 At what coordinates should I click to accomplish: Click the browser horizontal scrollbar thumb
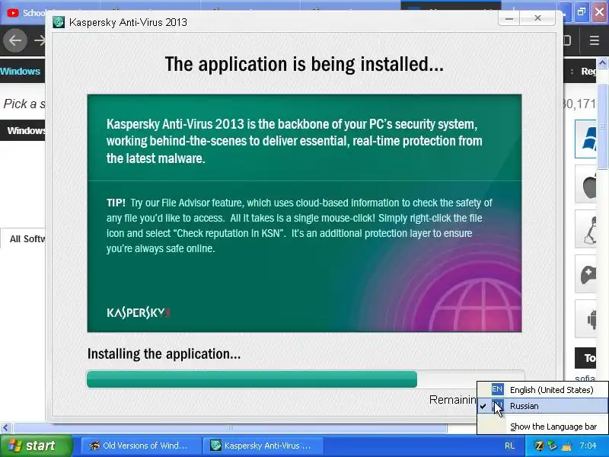click(230, 428)
